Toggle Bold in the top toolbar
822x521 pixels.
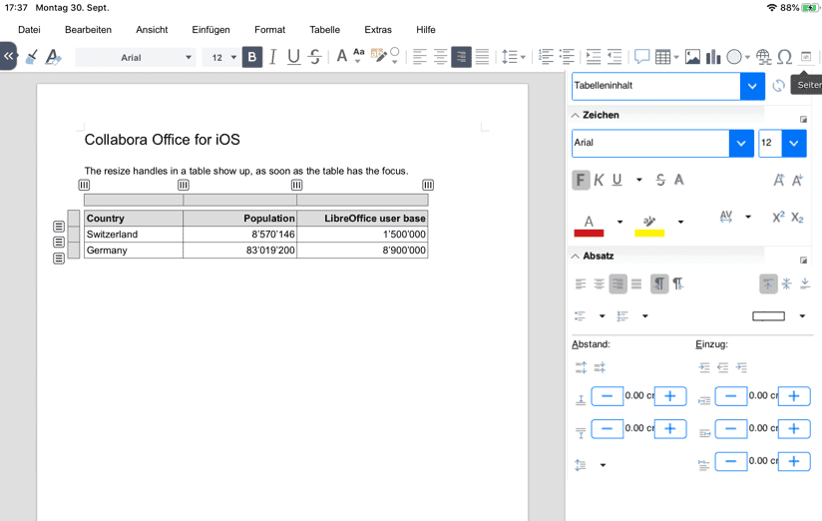251,57
